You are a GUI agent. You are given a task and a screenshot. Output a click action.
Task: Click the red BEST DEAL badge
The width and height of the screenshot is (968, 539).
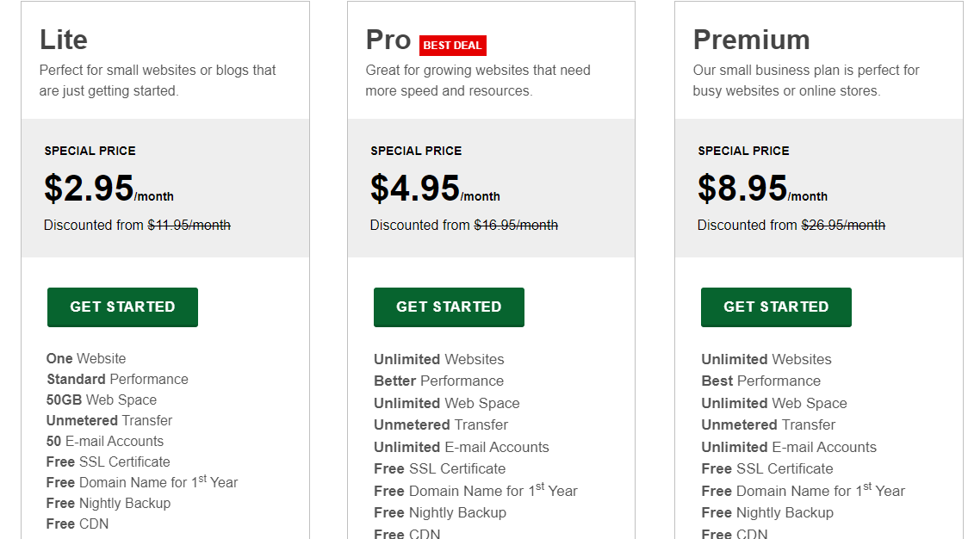pos(452,45)
